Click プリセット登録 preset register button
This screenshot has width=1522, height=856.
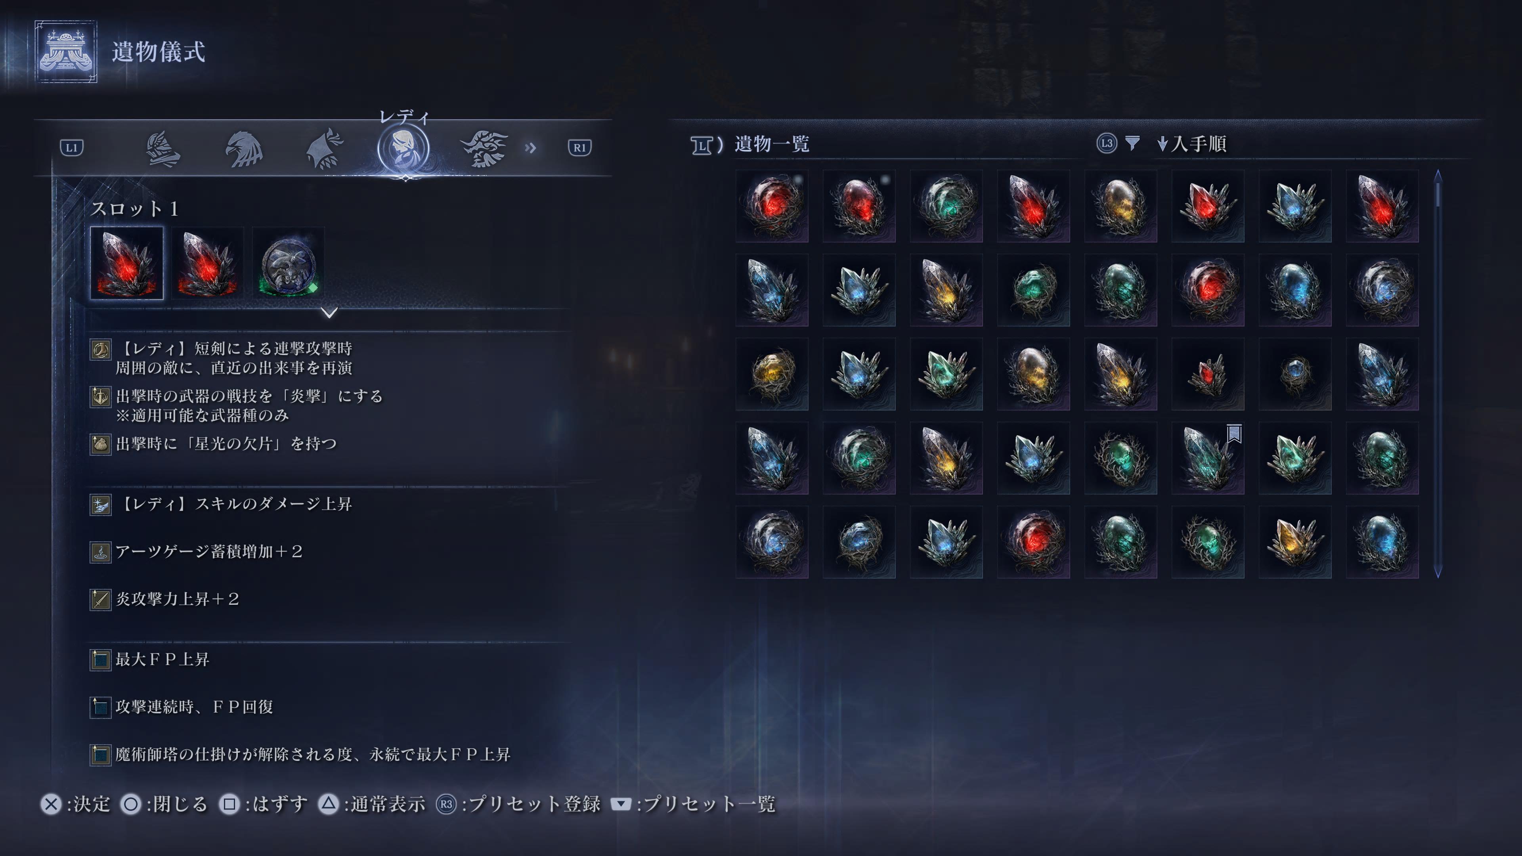pos(518,804)
